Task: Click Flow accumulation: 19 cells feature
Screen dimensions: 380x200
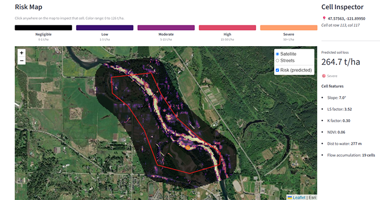Action: coord(351,155)
